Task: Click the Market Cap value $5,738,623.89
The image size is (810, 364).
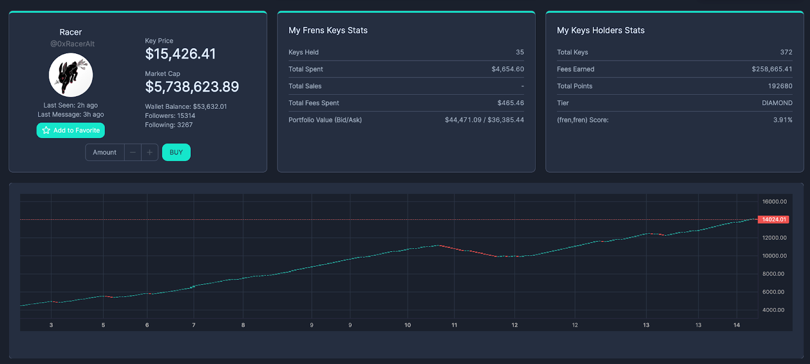Action: click(x=192, y=87)
